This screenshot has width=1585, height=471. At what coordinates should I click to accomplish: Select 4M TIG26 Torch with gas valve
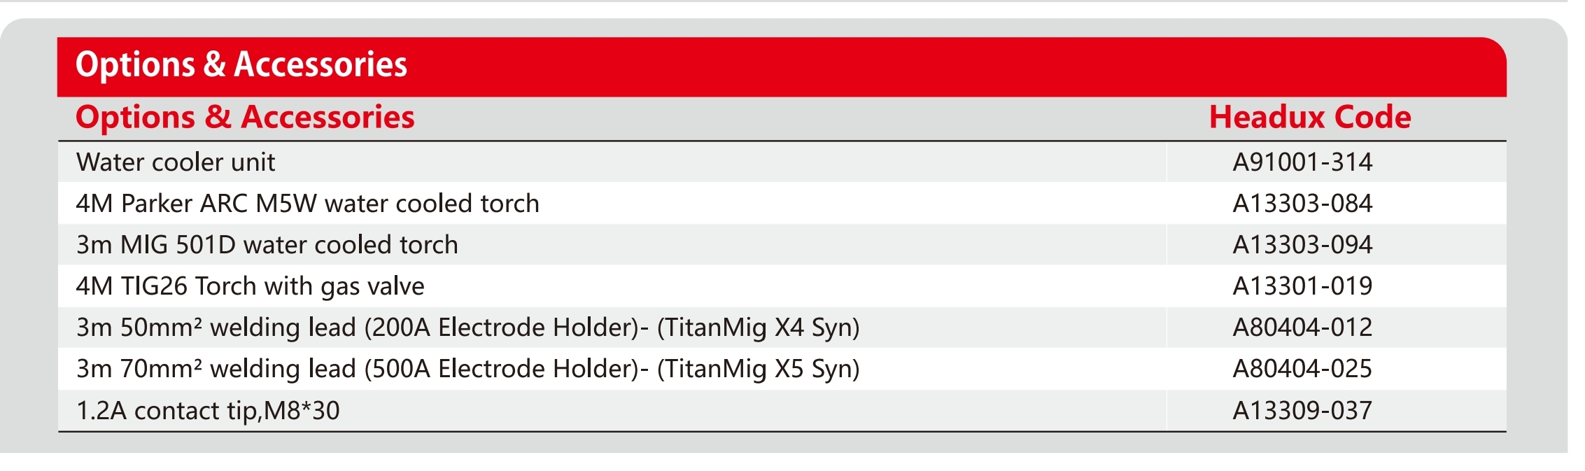pos(250,286)
